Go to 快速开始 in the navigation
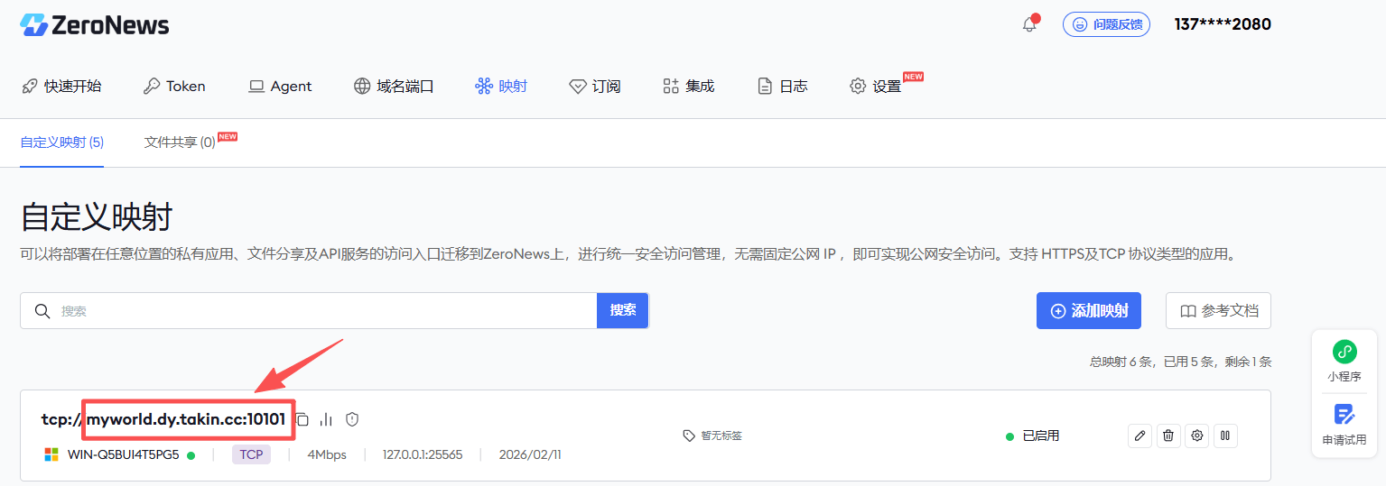This screenshot has width=1386, height=486. point(61,87)
